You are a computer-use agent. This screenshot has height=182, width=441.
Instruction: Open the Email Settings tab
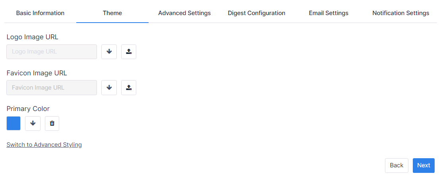click(x=329, y=13)
